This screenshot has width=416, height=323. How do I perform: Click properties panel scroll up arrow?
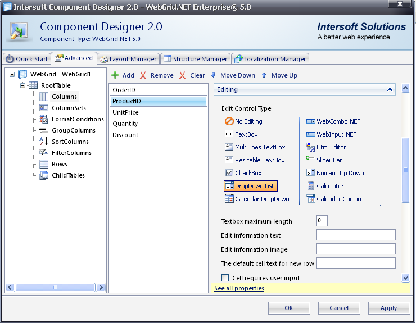(405, 88)
